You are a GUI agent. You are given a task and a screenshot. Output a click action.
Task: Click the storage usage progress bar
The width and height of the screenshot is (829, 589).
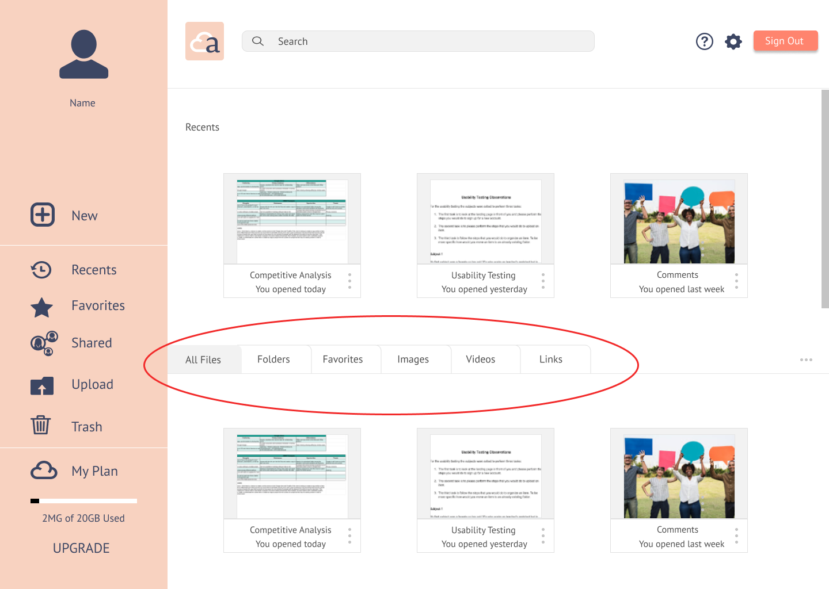(83, 501)
